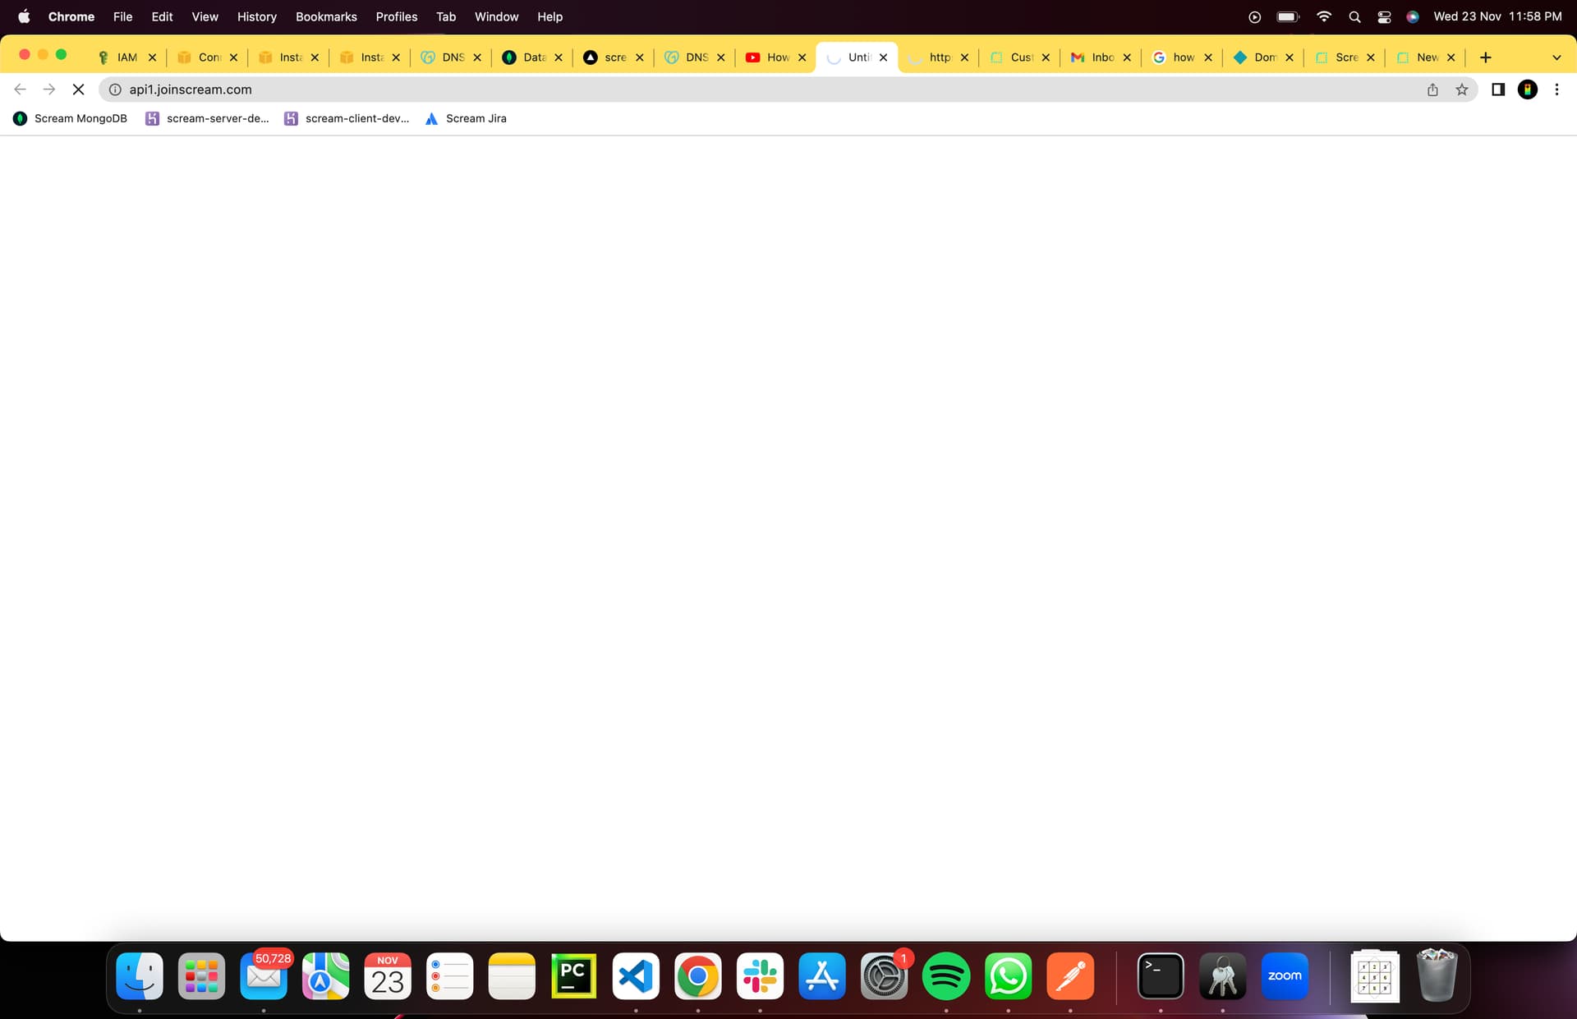
Task: Open Chrome side panel icon
Action: [x=1497, y=90]
